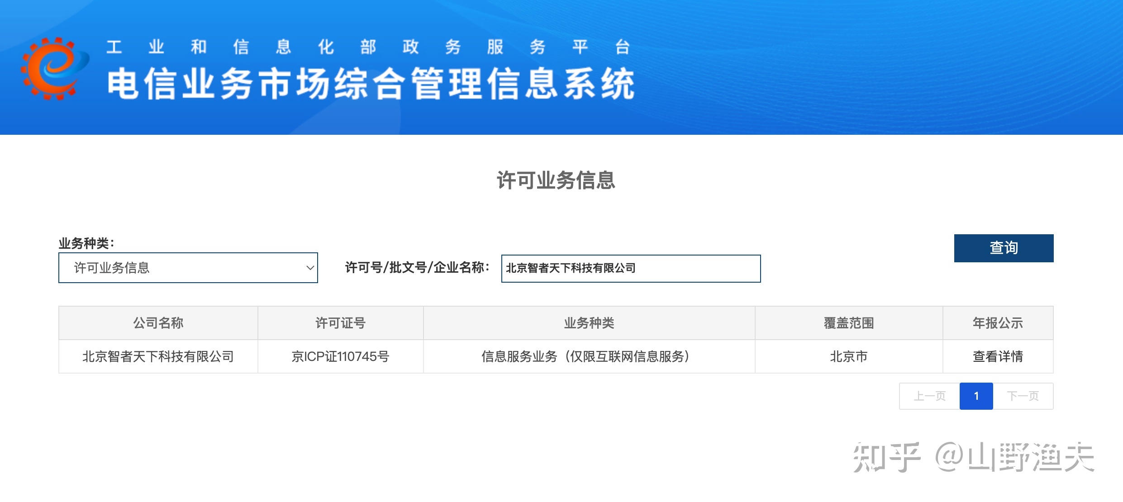The image size is (1123, 502).
Task: Click the 公司名称 column header
Action: point(158,323)
